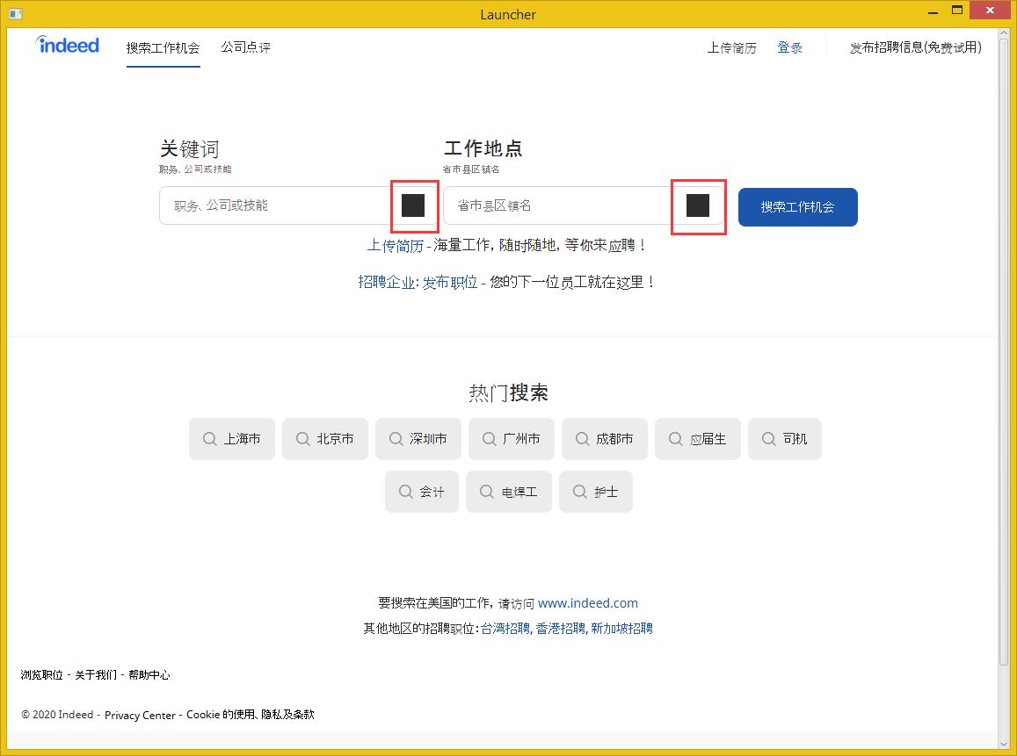Open the 香港招聘 regional link
Image resolution: width=1017 pixels, height=756 pixels.
(x=560, y=628)
